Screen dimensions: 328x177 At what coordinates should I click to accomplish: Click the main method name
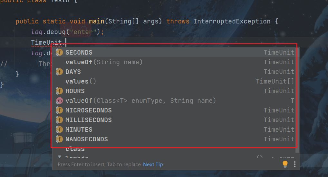click(x=97, y=22)
